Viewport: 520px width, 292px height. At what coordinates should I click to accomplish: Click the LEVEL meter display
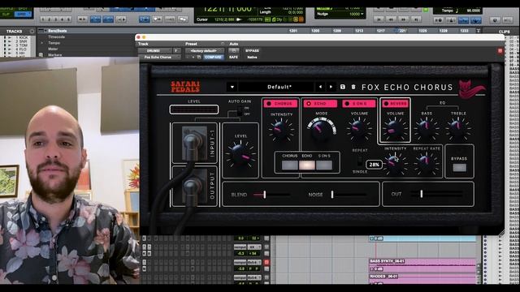tap(194, 109)
